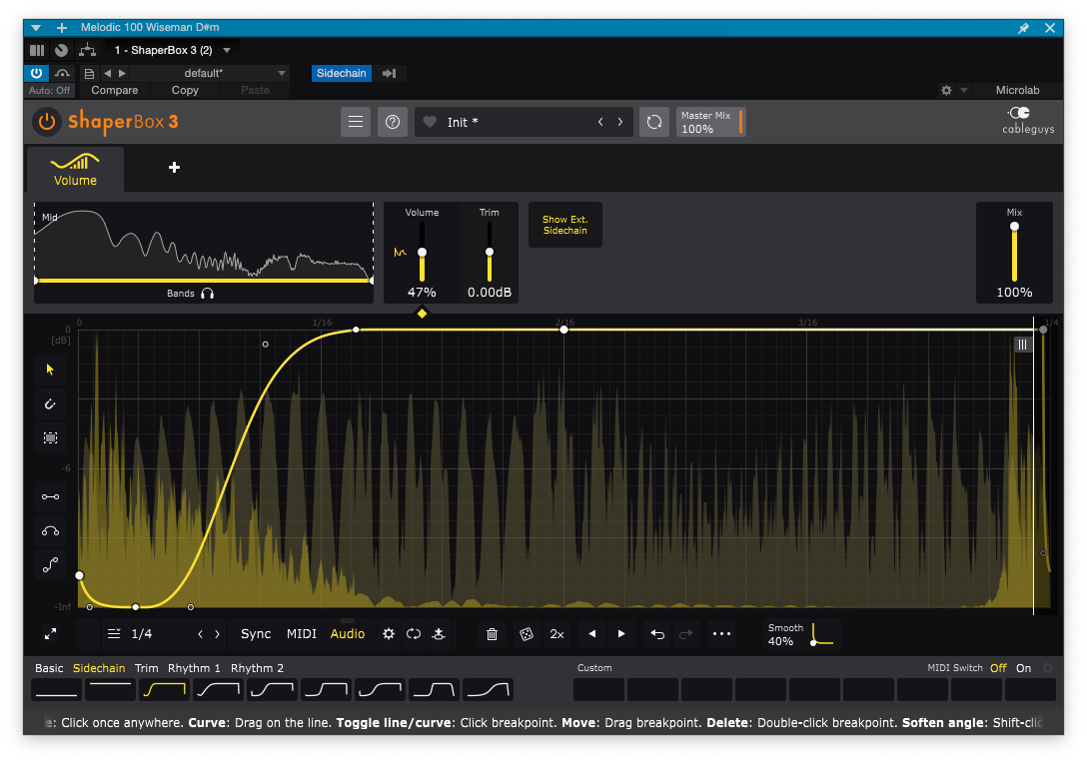Click the Bands headphones solo icon

(207, 294)
